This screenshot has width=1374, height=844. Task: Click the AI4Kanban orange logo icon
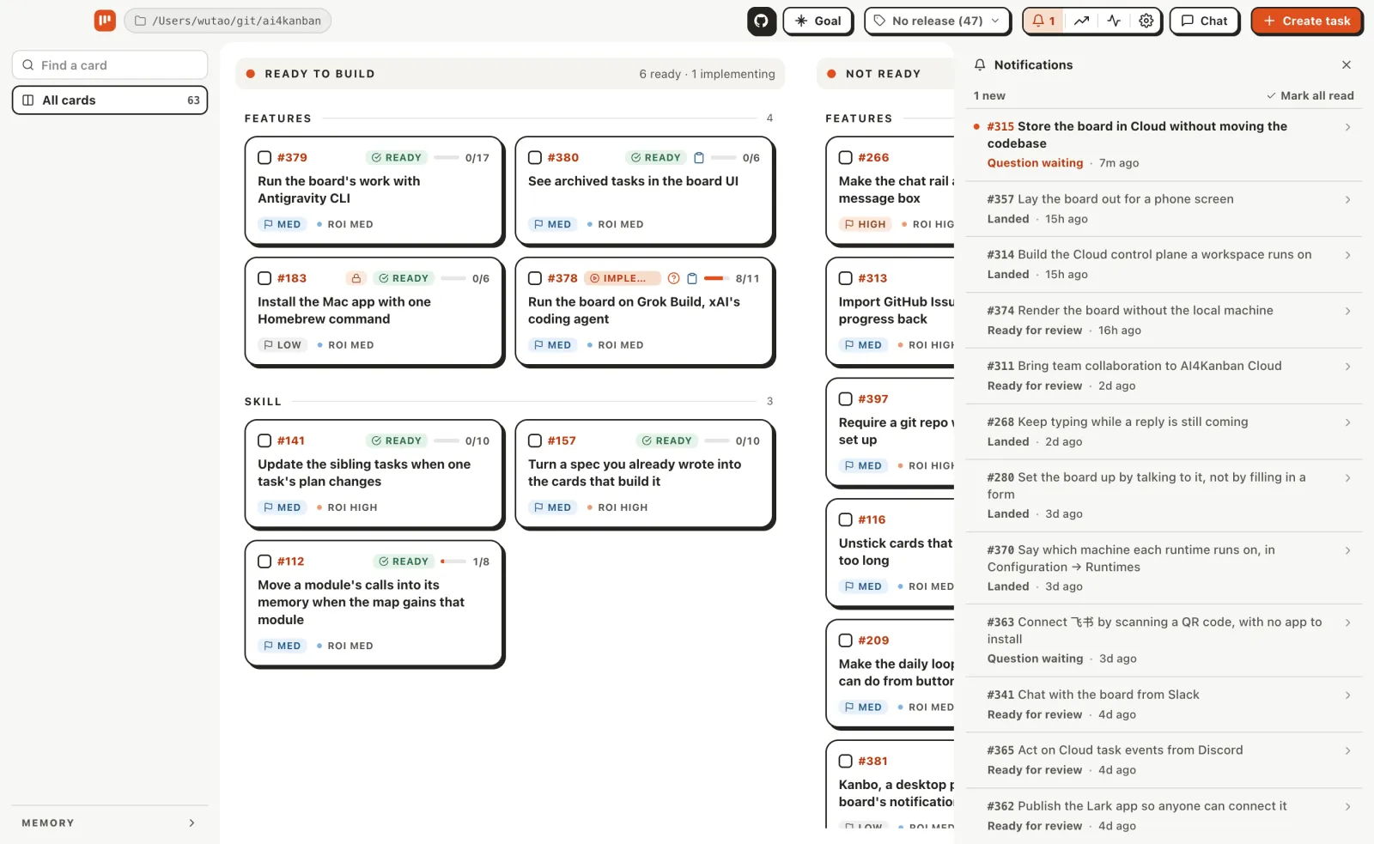(x=105, y=21)
